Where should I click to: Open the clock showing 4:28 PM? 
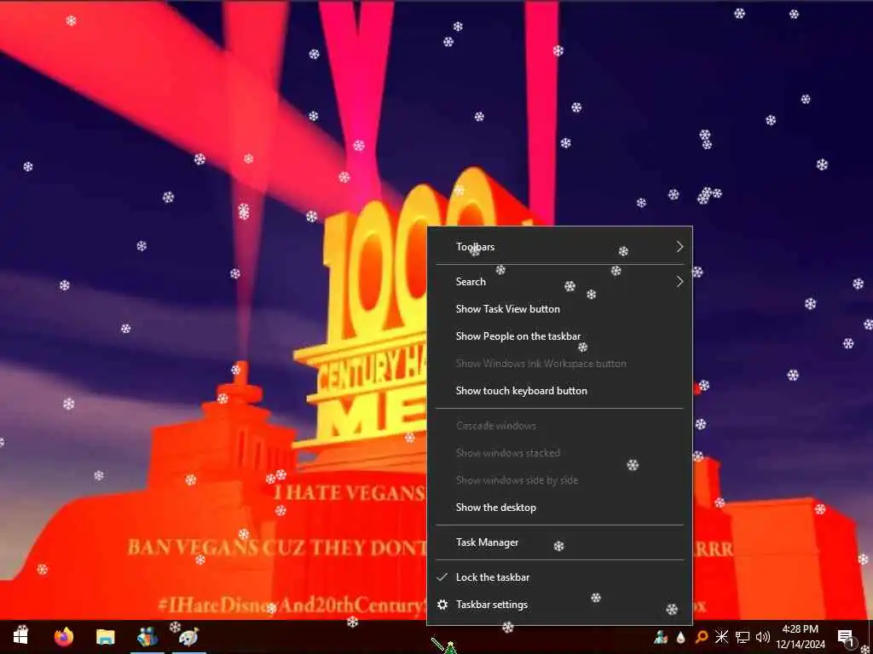coord(800,637)
